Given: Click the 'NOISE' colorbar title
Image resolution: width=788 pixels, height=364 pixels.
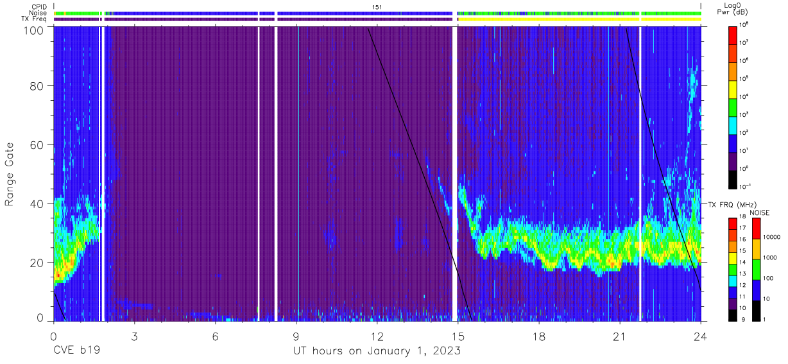Looking at the screenshot, I should pos(759,212).
